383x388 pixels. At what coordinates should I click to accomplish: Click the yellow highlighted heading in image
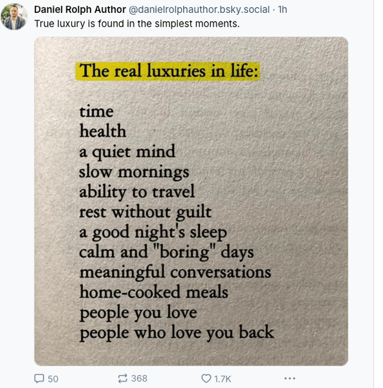pyautogui.click(x=168, y=71)
